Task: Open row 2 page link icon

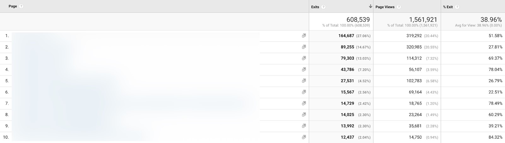Action: click(x=304, y=47)
